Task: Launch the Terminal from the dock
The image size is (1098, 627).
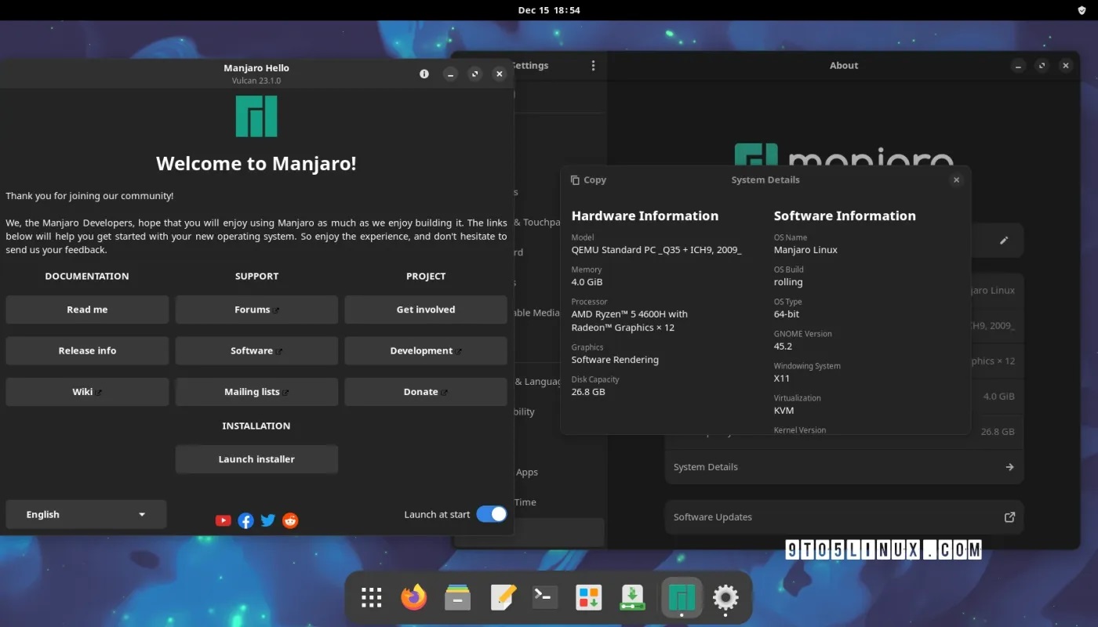Action: tap(545, 598)
